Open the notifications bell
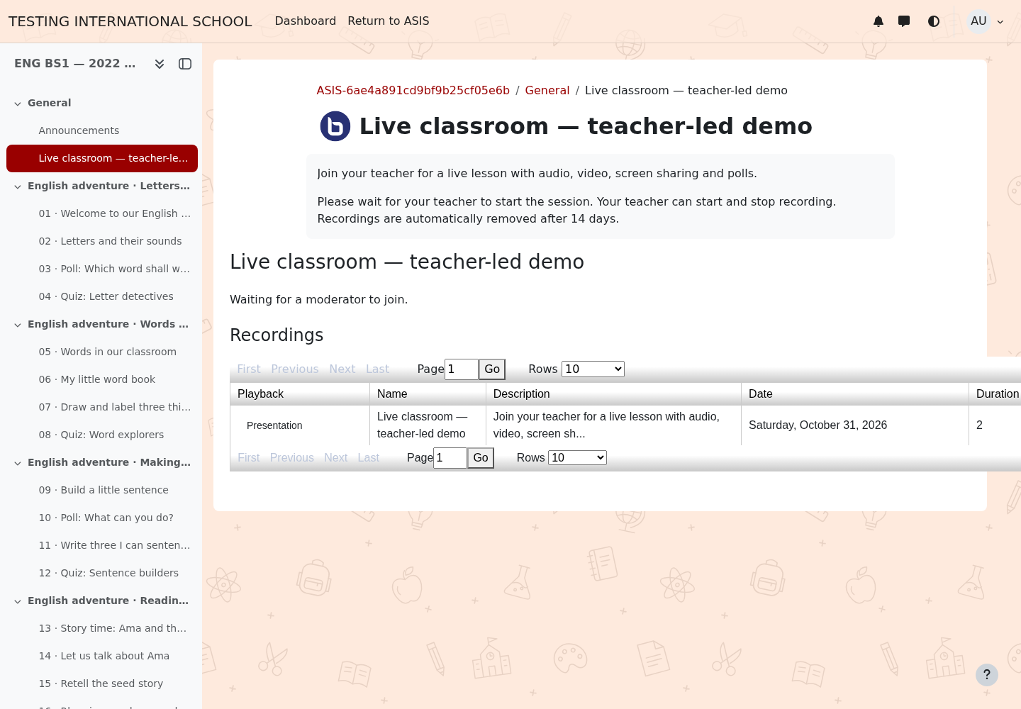 click(878, 21)
